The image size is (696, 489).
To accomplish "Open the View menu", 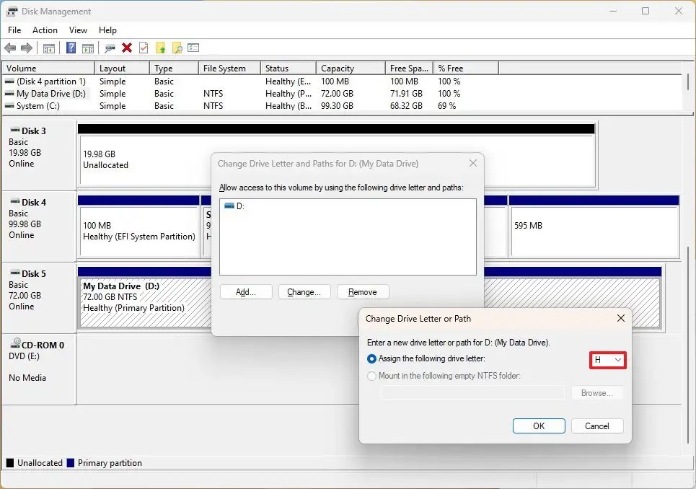I will pos(78,30).
